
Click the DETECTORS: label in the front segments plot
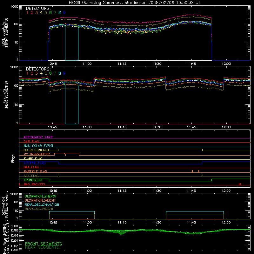tap(38, 9)
